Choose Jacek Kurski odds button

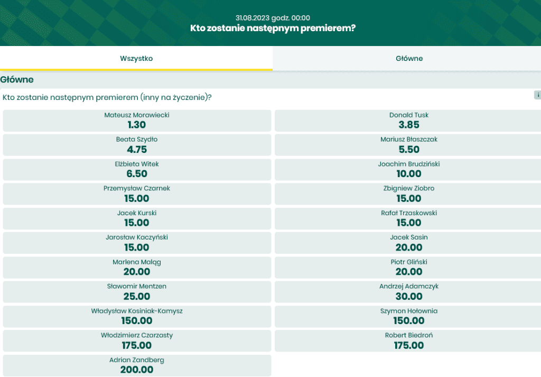(x=137, y=218)
